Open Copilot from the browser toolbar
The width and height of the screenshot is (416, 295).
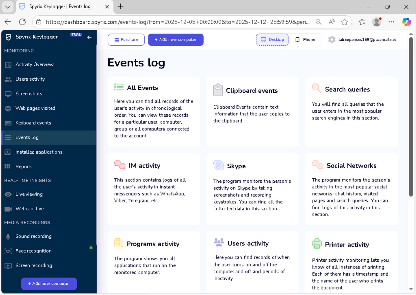pyautogui.click(x=406, y=22)
